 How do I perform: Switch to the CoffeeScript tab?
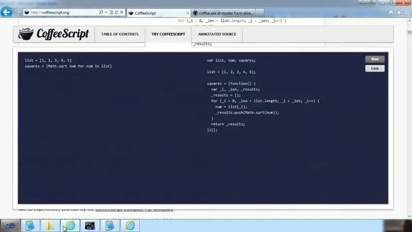(x=159, y=13)
